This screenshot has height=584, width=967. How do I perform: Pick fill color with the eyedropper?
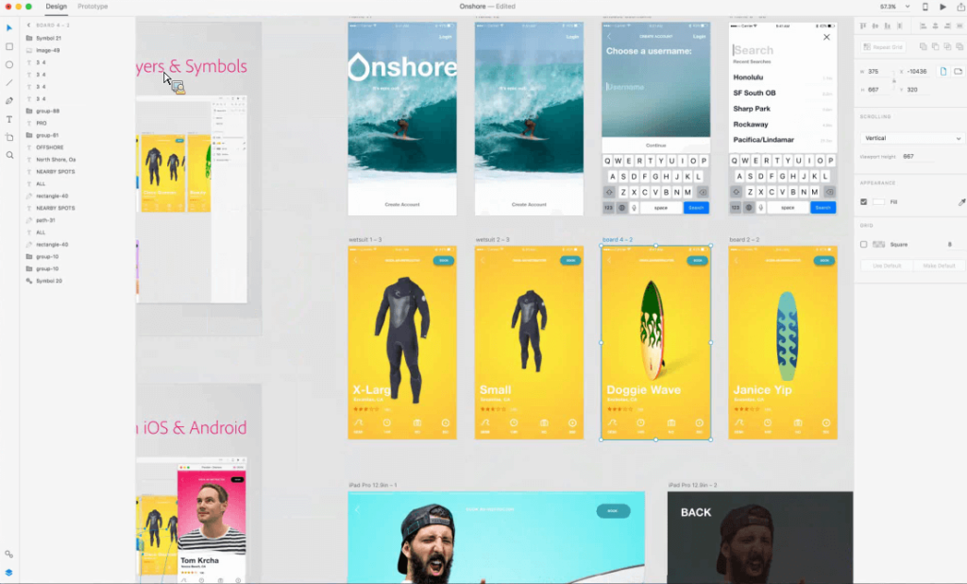[x=961, y=202]
